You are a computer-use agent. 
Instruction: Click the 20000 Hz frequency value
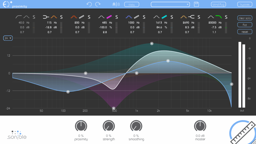coord(212,22)
